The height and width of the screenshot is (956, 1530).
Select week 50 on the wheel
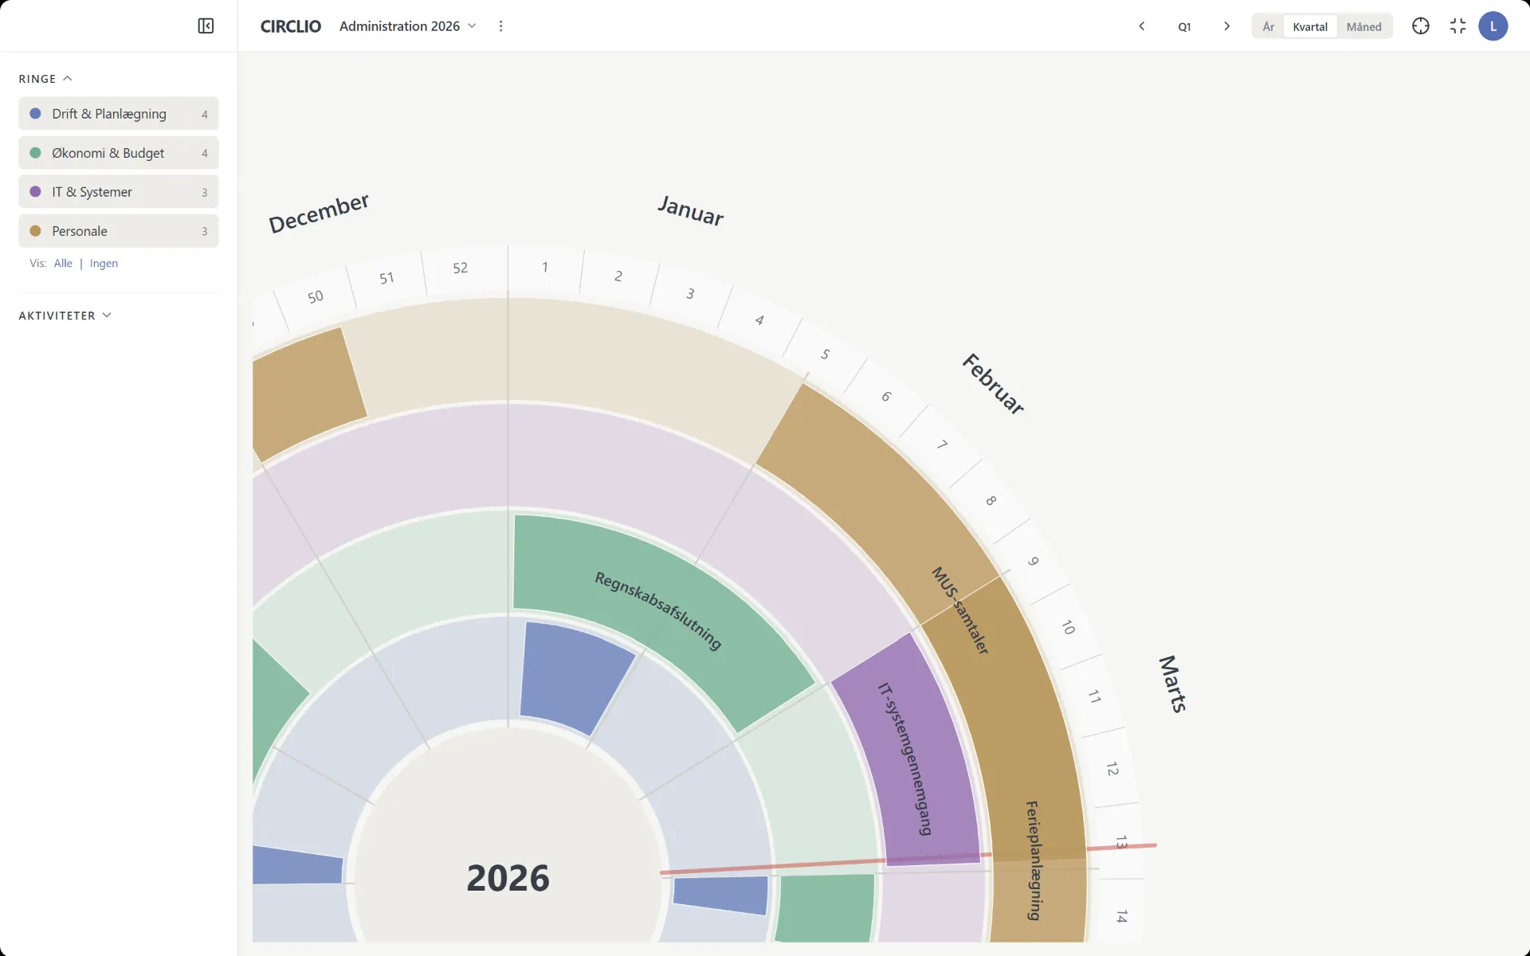pos(316,296)
